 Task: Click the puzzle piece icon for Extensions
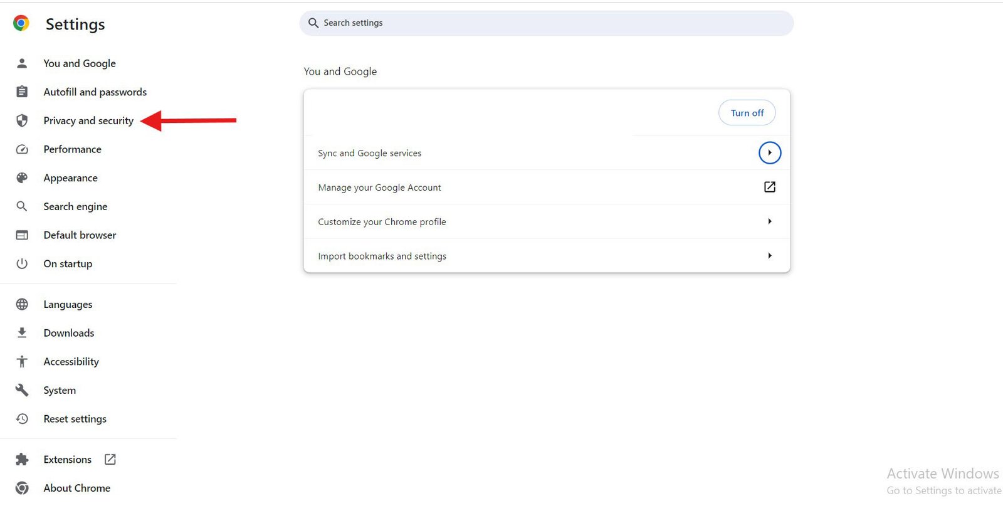coord(22,460)
